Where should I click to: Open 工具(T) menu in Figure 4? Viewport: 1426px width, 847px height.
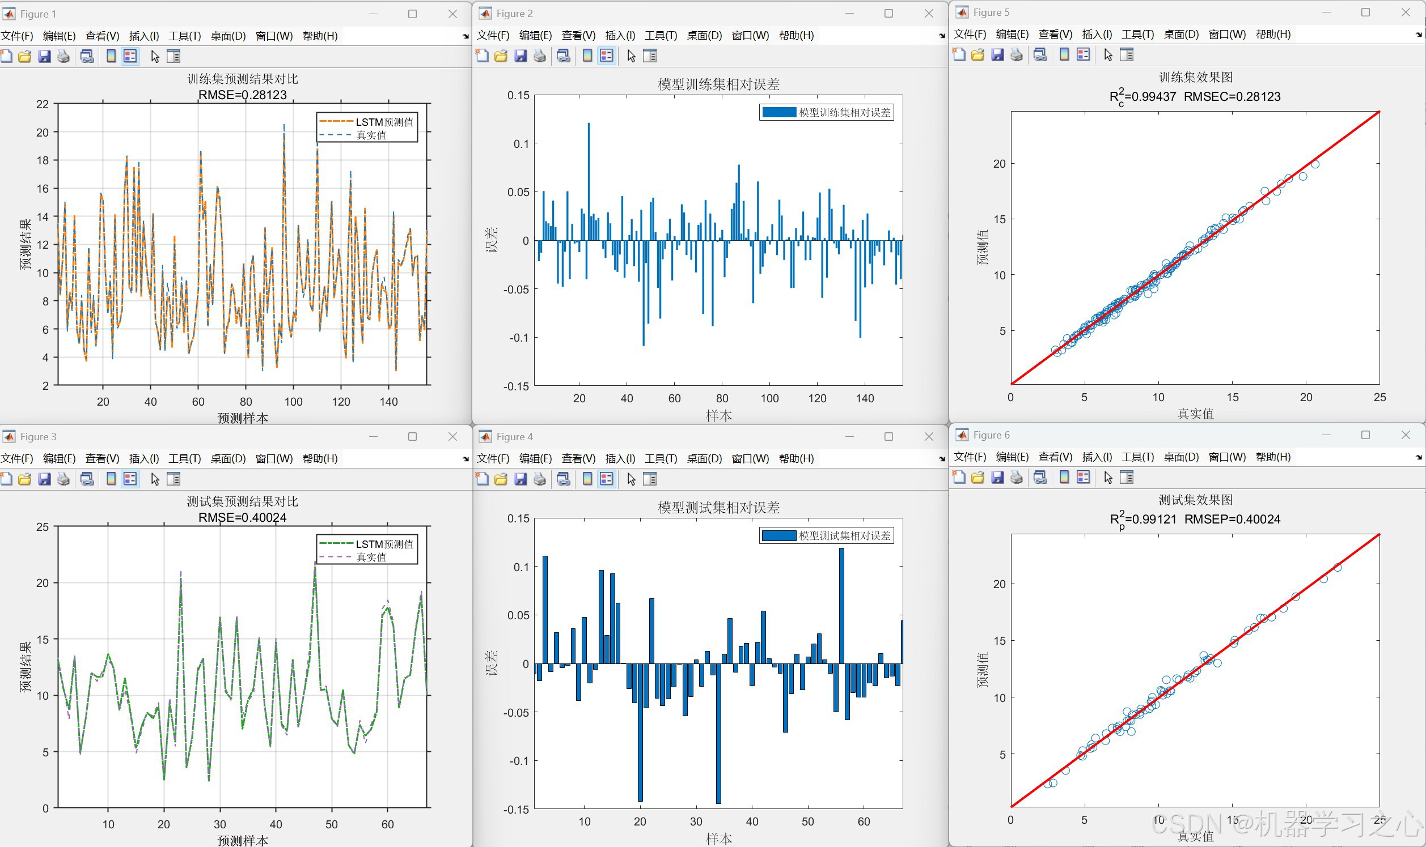(661, 458)
